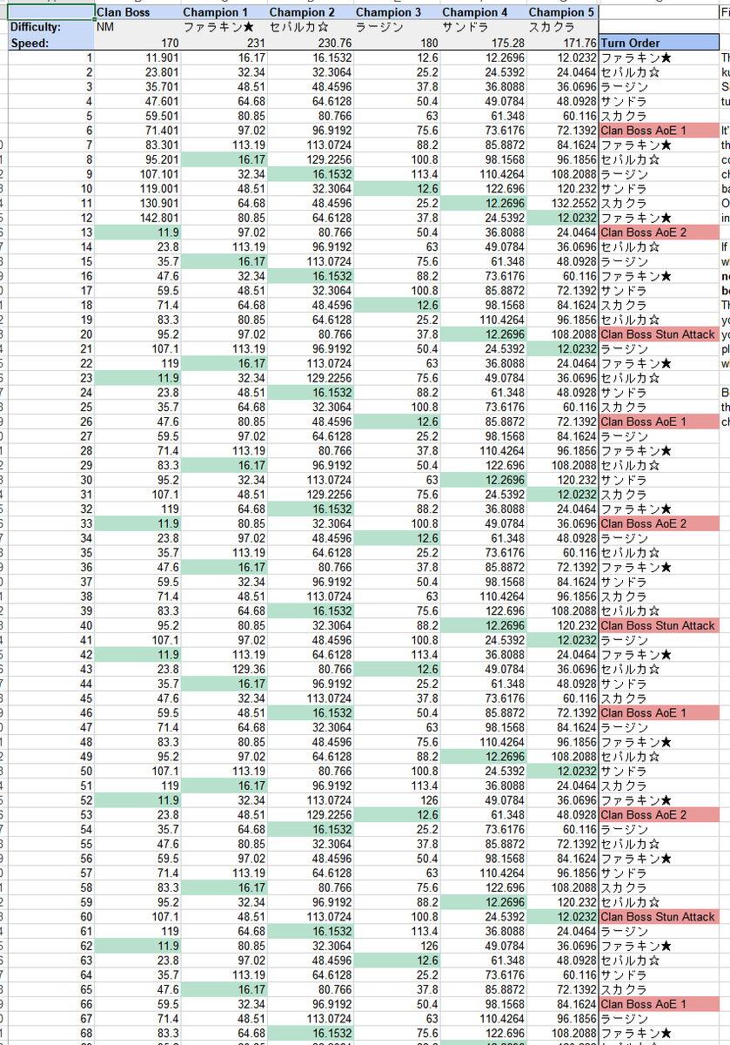Click green 11.9 Clan Boss cell in turn 42 row

(137, 654)
